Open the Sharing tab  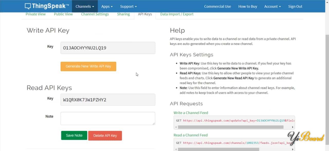pyautogui.click(x=123, y=14)
